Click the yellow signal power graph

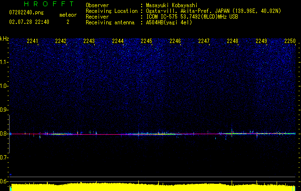coord(153,186)
